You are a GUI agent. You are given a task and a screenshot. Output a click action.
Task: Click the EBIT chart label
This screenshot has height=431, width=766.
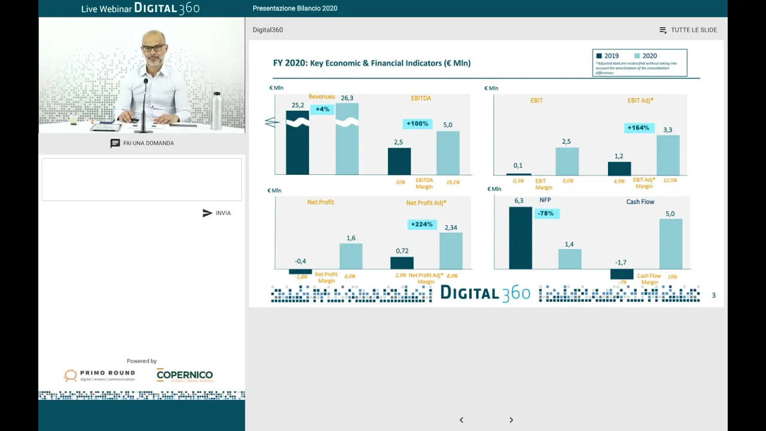point(536,101)
